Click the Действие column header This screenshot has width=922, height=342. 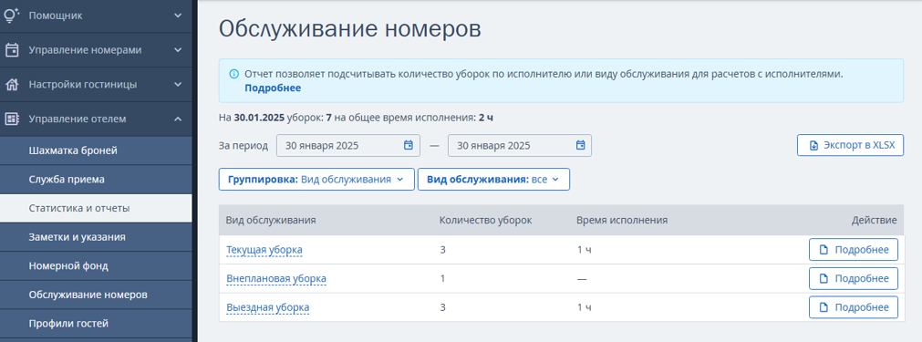coord(875,221)
